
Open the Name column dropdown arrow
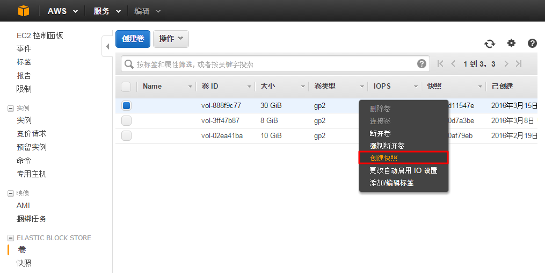click(x=190, y=87)
